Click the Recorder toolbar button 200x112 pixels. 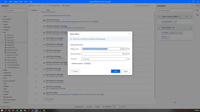pos(66,6)
